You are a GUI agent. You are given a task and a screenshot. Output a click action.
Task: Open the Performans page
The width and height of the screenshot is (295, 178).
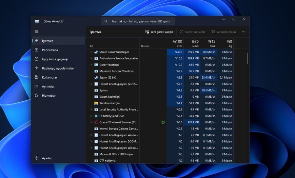(x=59, y=50)
